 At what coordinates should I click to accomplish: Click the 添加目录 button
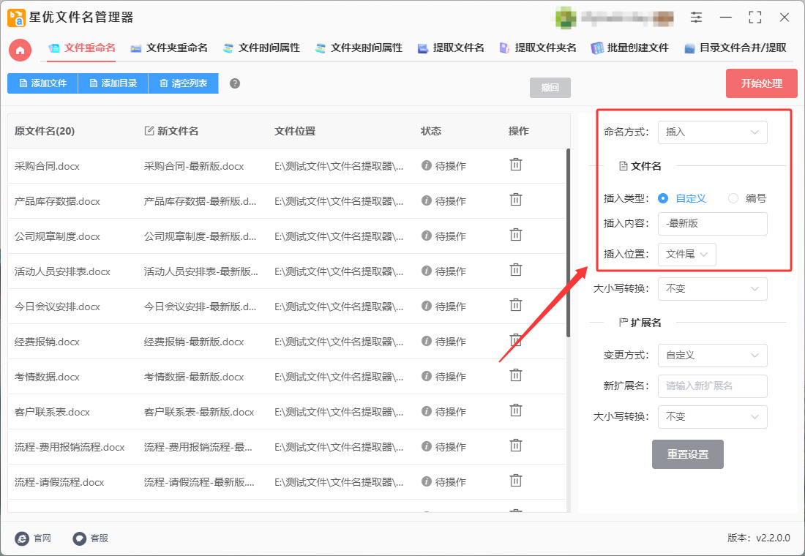click(x=113, y=83)
